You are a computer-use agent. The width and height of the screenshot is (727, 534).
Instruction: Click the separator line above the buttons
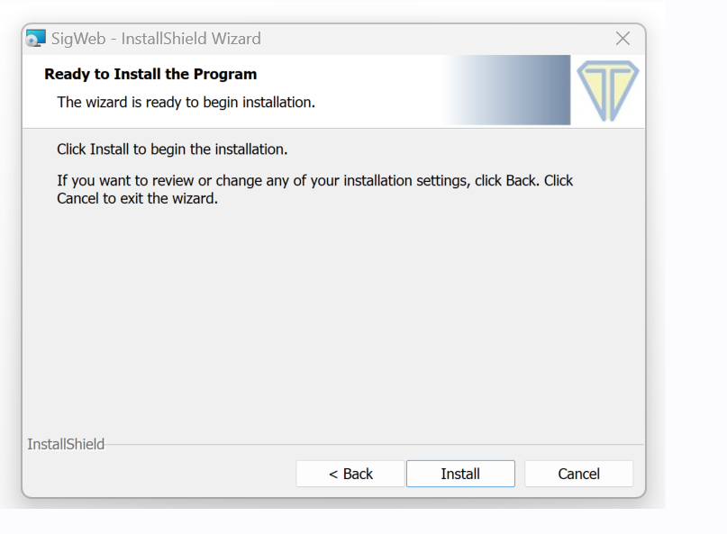tap(360, 443)
